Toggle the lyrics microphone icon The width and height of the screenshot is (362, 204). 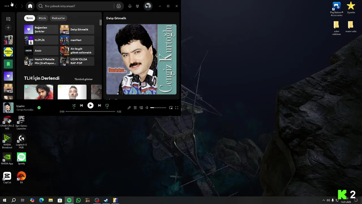[x=129, y=108]
